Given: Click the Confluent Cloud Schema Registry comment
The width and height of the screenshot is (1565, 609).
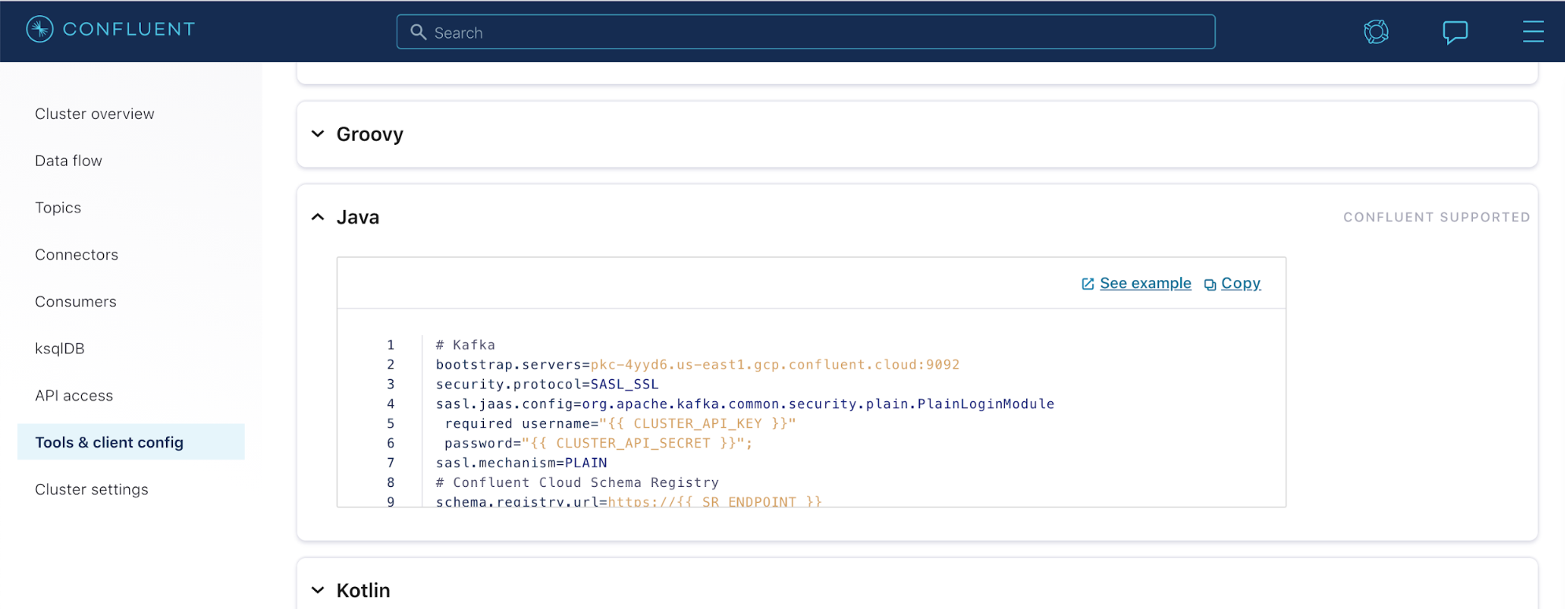Looking at the screenshot, I should 578,482.
